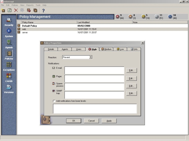Sort by the Policy Name column header
Viewport: 189px width, 141px height.
[x=49, y=22]
